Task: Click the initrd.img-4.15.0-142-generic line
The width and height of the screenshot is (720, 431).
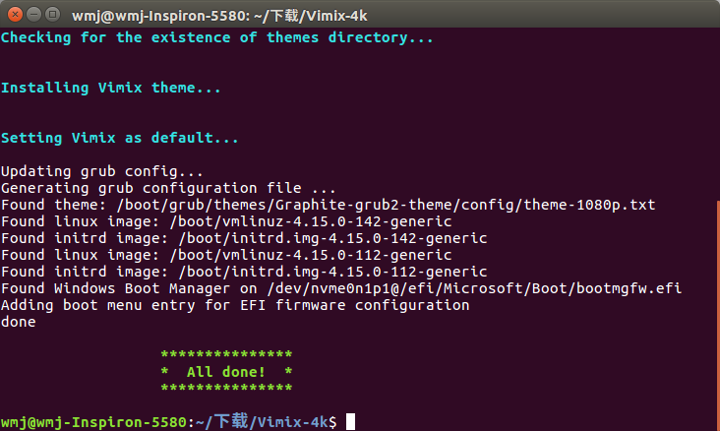Action: pos(244,238)
